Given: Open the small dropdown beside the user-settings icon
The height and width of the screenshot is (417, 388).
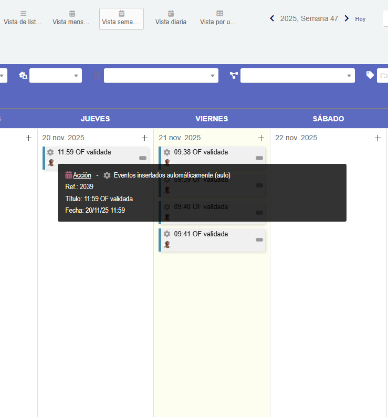Looking at the screenshot, I should [x=56, y=76].
